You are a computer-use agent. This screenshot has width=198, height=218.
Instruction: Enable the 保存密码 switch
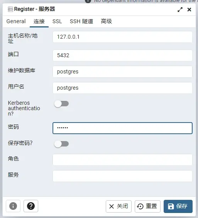61,144
